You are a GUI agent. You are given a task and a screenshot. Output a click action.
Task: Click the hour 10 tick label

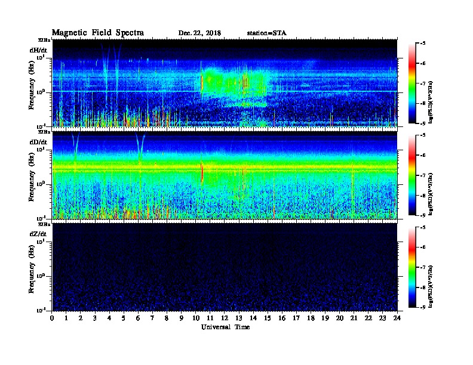195,318
